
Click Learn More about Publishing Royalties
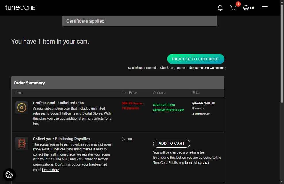(51, 170)
